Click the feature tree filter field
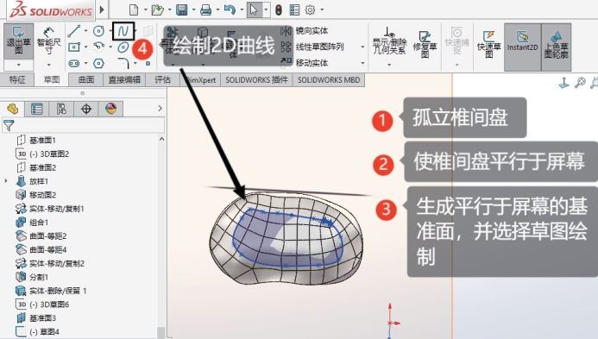Screen dimensions: 598x339 [83, 125]
